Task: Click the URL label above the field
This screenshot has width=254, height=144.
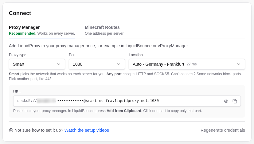Action: click(x=17, y=92)
